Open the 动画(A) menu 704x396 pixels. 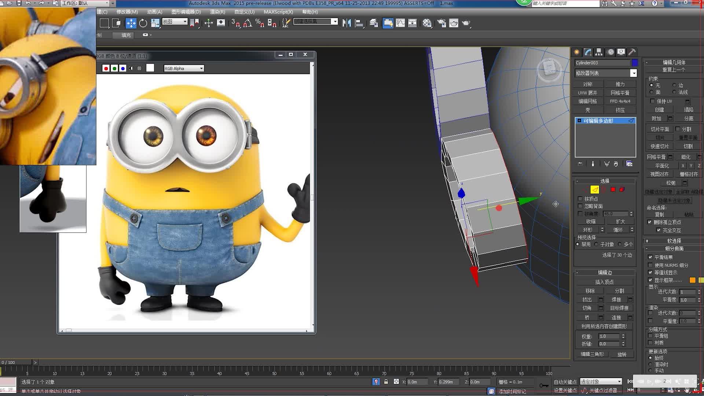[x=155, y=12]
